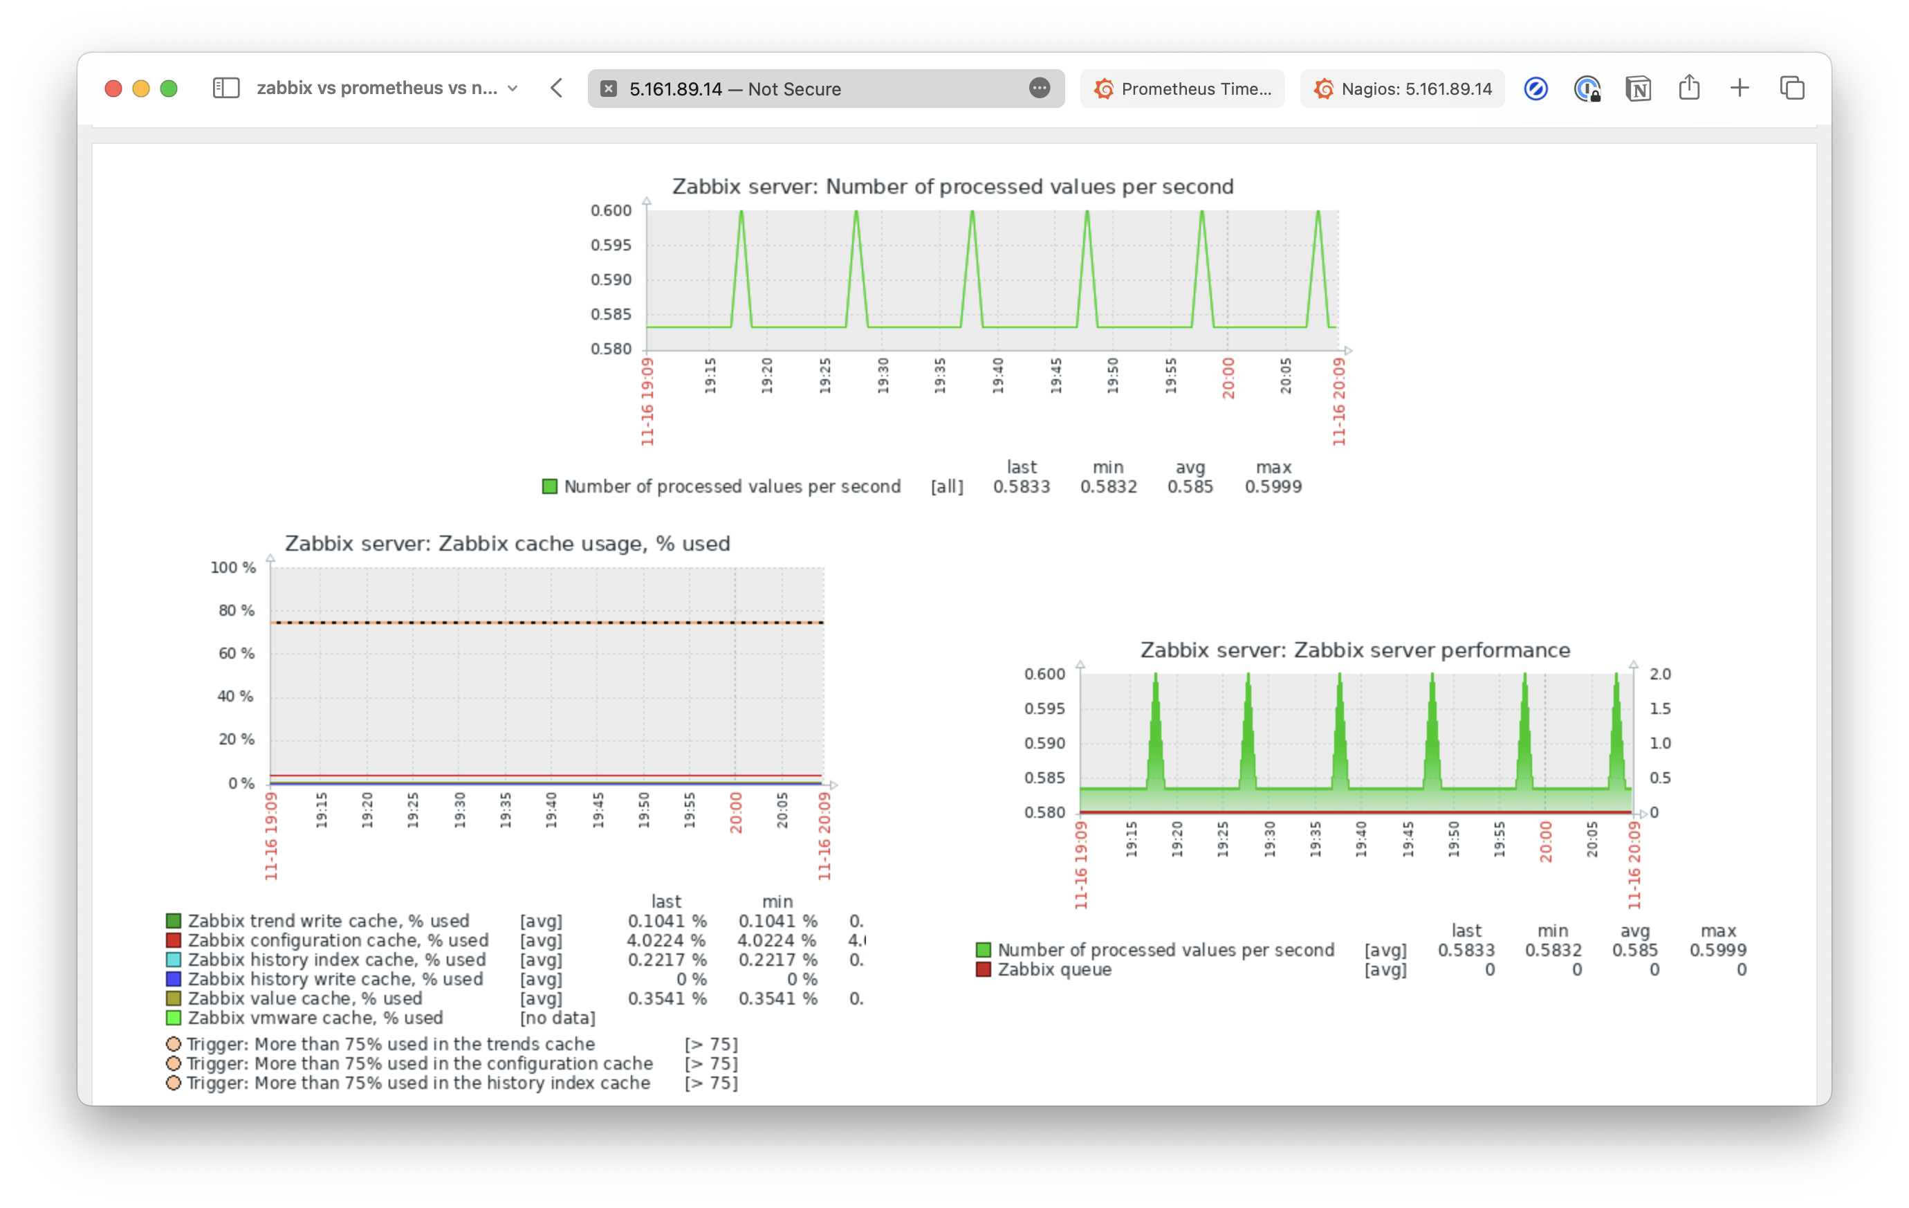Click the red Zabbix configuration cache color swatch

(172, 940)
